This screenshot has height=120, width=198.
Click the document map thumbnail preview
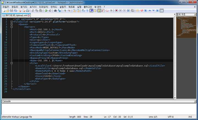click(186, 27)
